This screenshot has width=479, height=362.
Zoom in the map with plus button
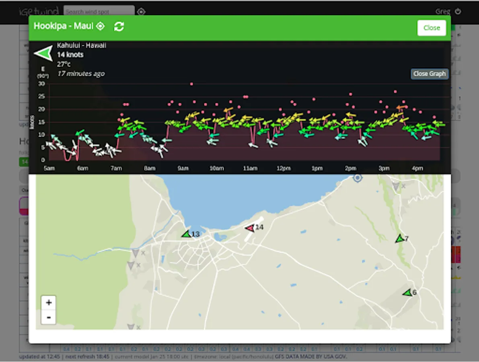point(49,303)
